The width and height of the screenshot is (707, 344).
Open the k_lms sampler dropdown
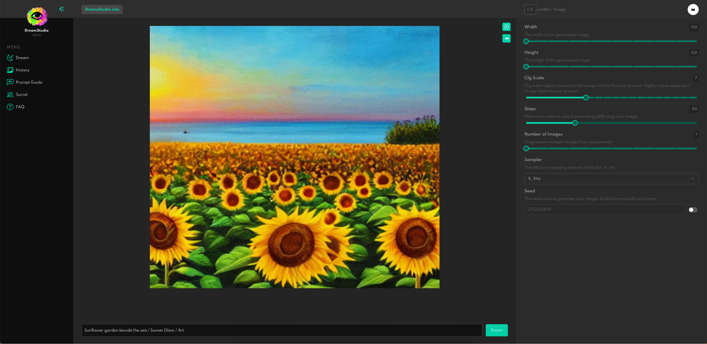click(607, 178)
